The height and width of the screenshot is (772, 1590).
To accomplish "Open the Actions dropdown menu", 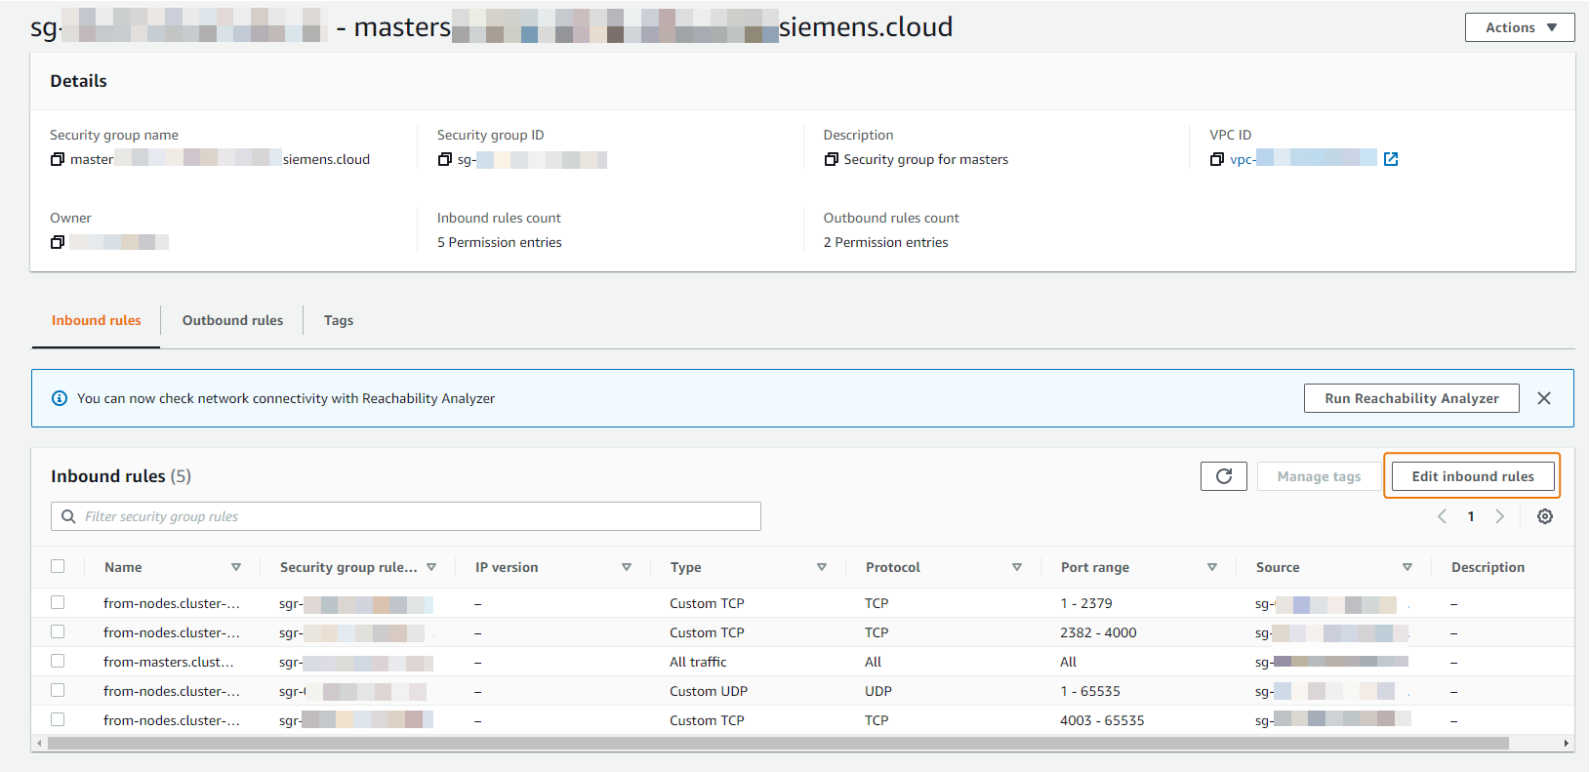I will (x=1519, y=27).
